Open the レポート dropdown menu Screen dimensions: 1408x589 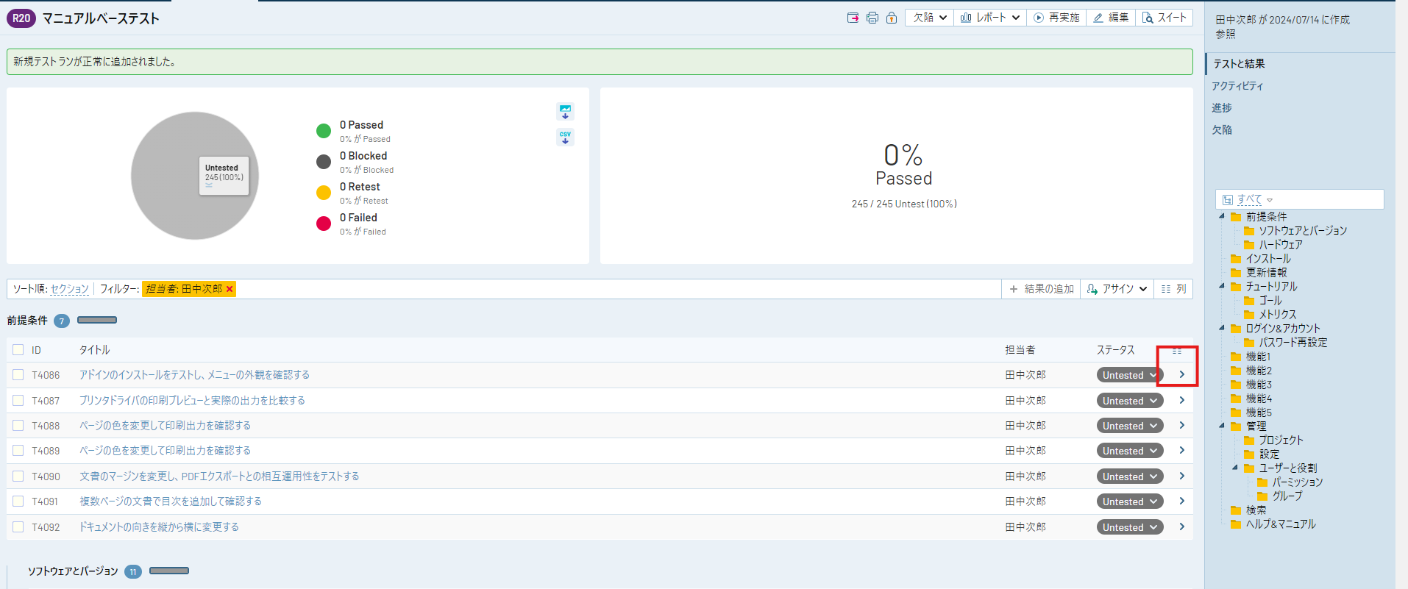990,18
